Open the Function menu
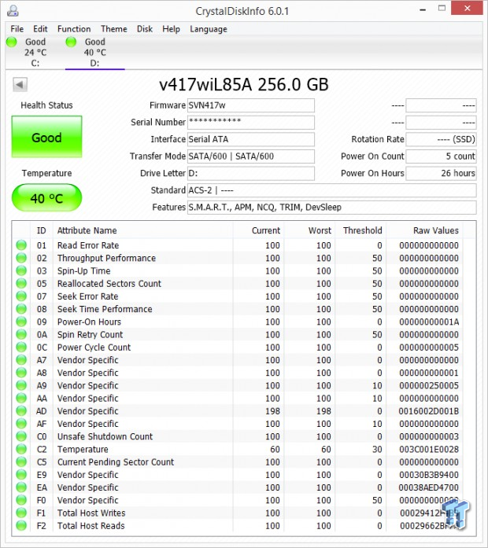 click(74, 29)
